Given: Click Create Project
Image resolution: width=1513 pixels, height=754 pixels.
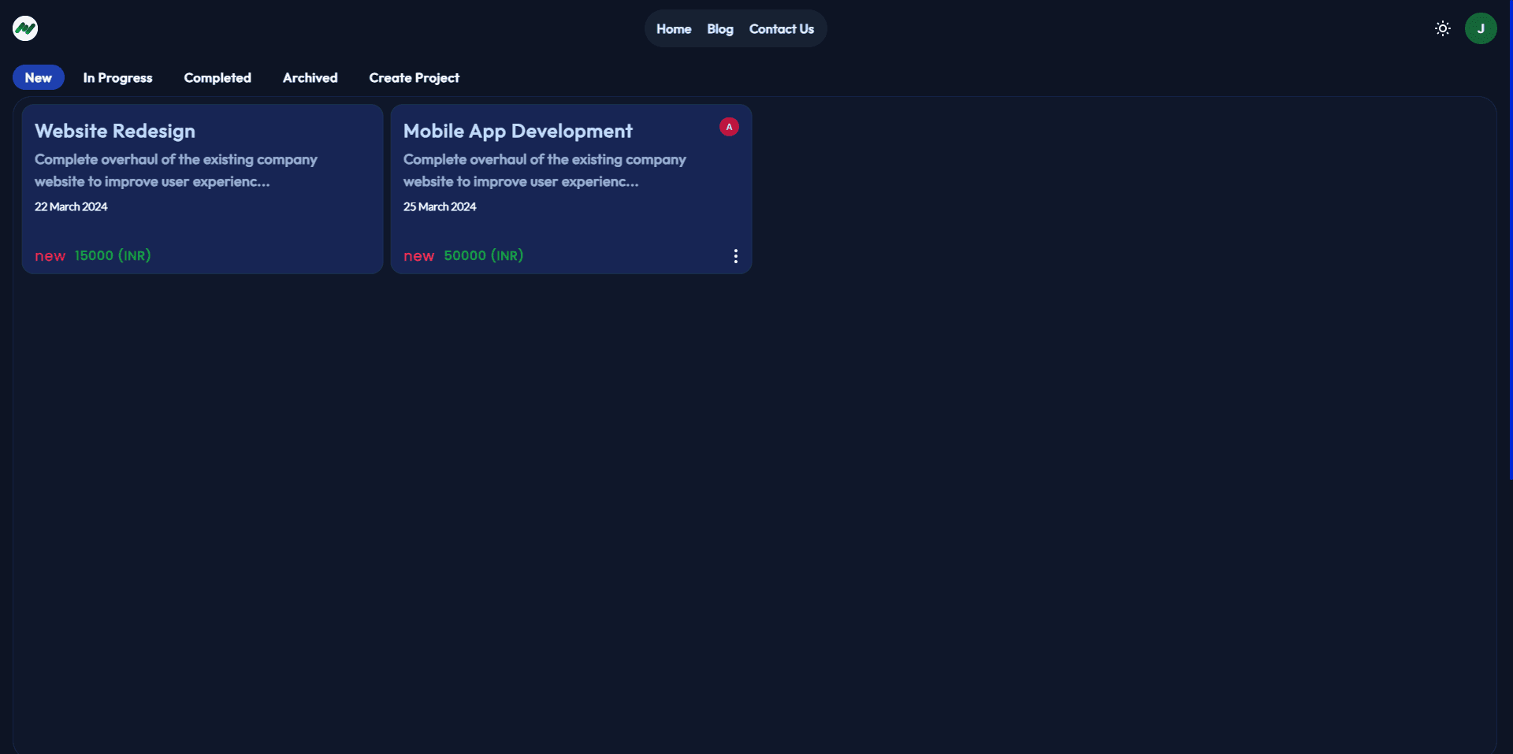Looking at the screenshot, I should click(414, 77).
